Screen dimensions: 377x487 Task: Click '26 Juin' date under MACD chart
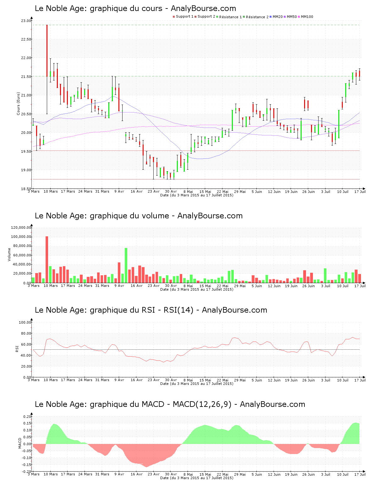point(309,474)
